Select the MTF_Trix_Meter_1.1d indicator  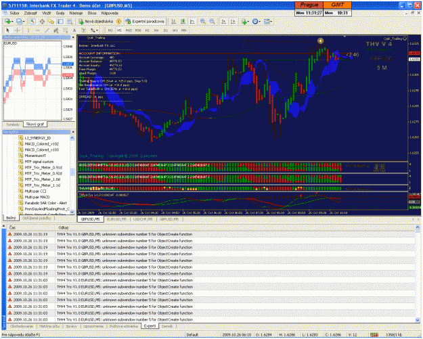pyautogui.click(x=39, y=185)
